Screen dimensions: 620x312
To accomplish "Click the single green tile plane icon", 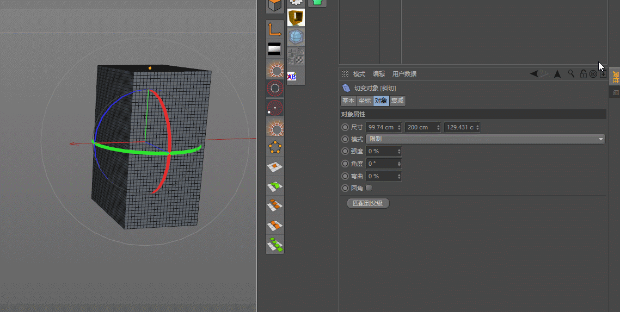I will pyautogui.click(x=275, y=186).
